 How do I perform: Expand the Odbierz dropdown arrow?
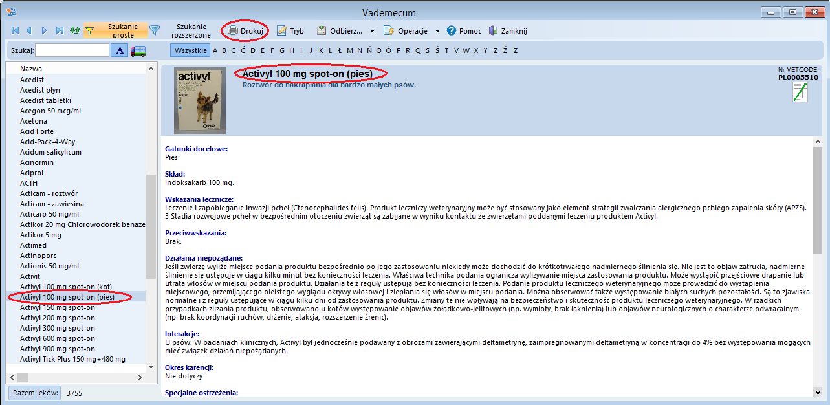(372, 31)
